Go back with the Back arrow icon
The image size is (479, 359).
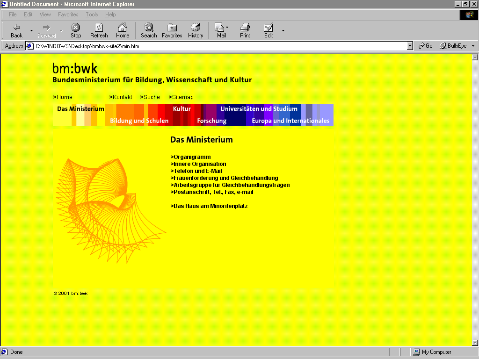(x=16, y=28)
